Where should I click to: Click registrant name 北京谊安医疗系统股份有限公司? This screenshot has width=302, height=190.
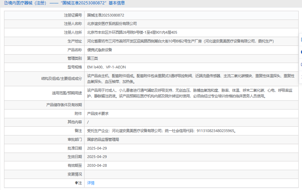pyautogui.click(x=112, y=24)
